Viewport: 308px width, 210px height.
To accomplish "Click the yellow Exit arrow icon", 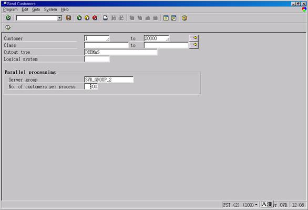I will coord(87,18).
